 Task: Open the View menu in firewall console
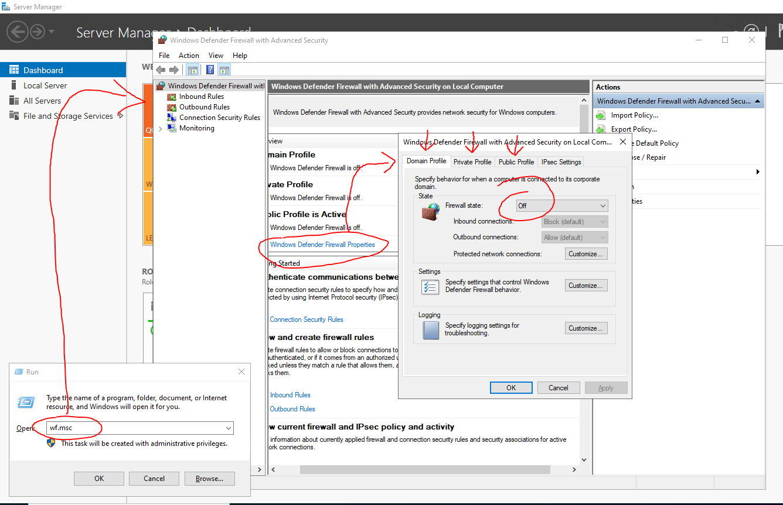coord(216,56)
